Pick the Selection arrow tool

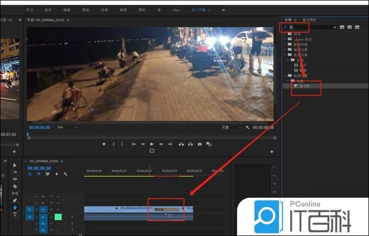click(x=15, y=165)
